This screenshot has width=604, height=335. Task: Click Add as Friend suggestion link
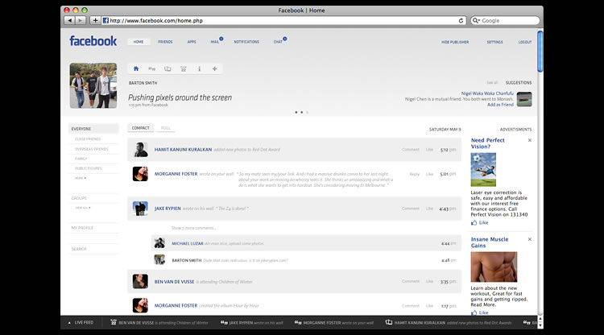pyautogui.click(x=496, y=105)
